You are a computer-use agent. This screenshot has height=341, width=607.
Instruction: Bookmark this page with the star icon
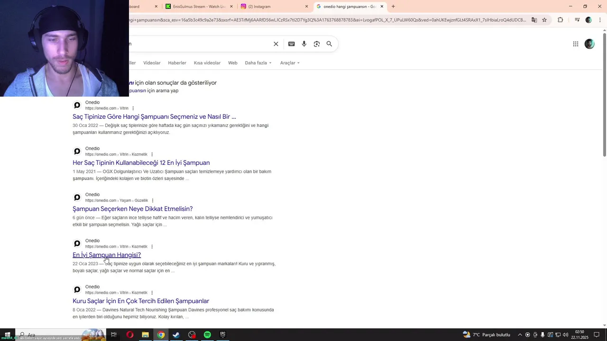pos(544,20)
